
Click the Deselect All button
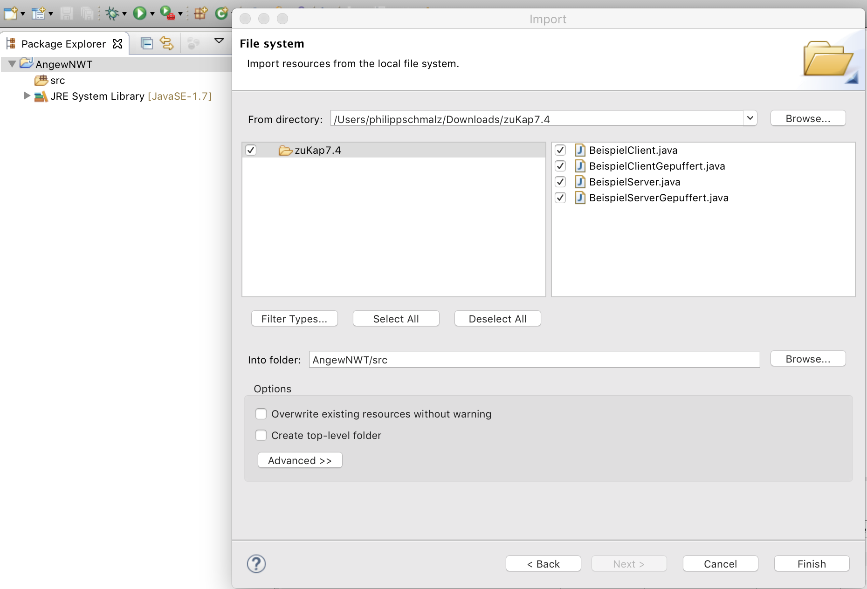(x=497, y=319)
